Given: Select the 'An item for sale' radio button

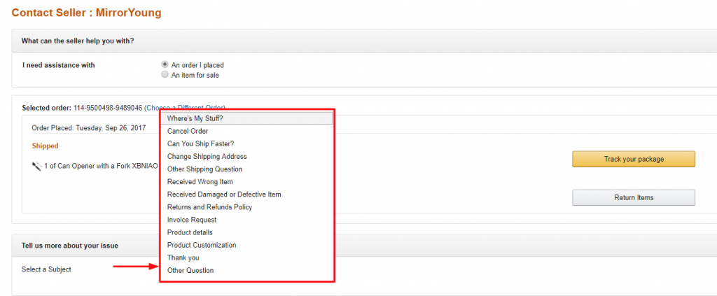Looking at the screenshot, I should [165, 74].
